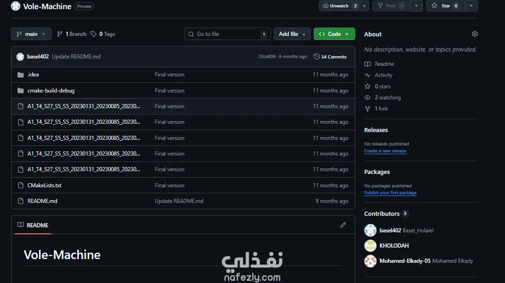Image resolution: width=505 pixels, height=283 pixels.
Task: Open the Unwatch notification options dropdown arrow
Action: pyautogui.click(x=364, y=6)
